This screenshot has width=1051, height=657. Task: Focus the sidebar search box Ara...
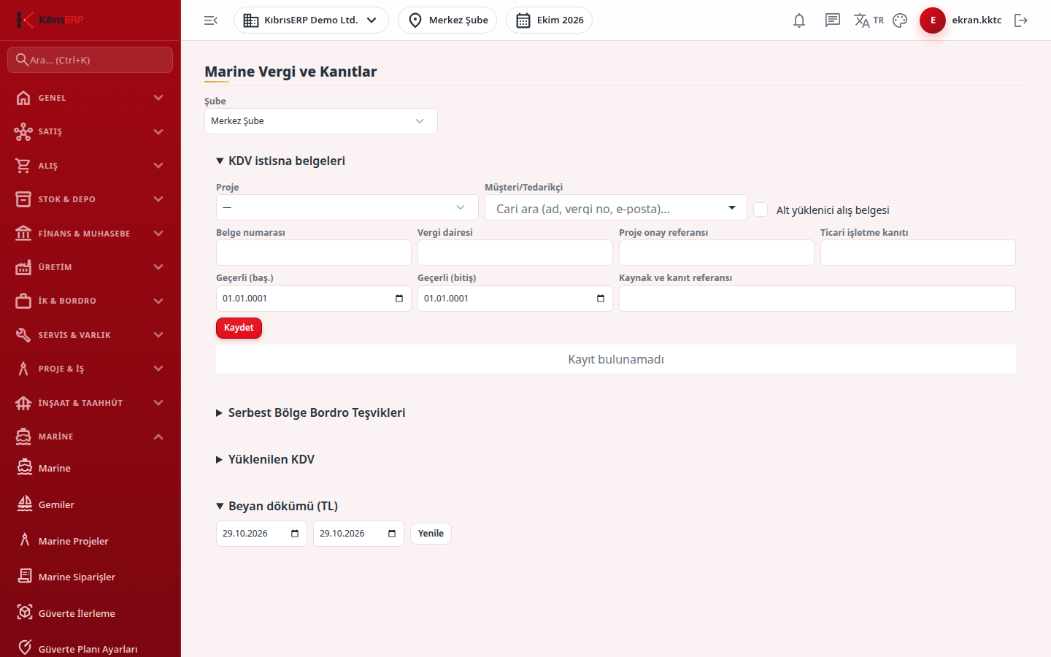point(91,60)
